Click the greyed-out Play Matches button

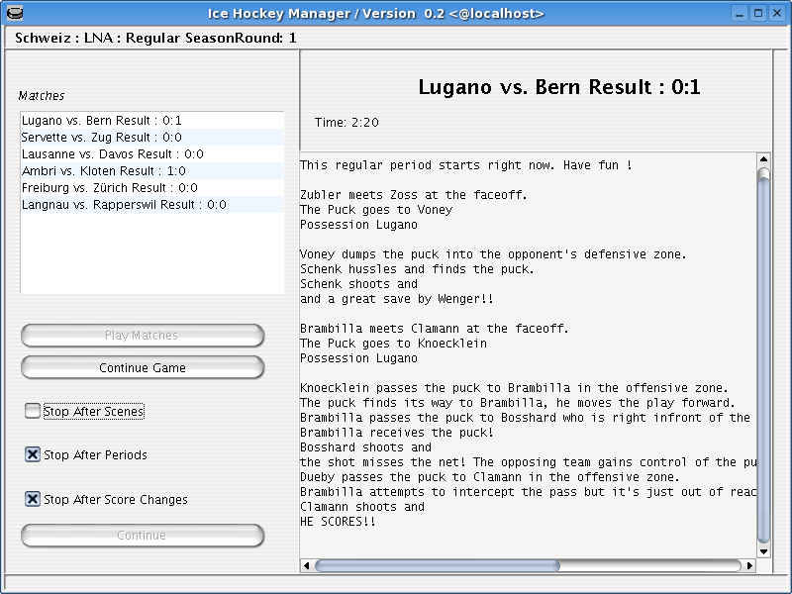pyautogui.click(x=143, y=336)
